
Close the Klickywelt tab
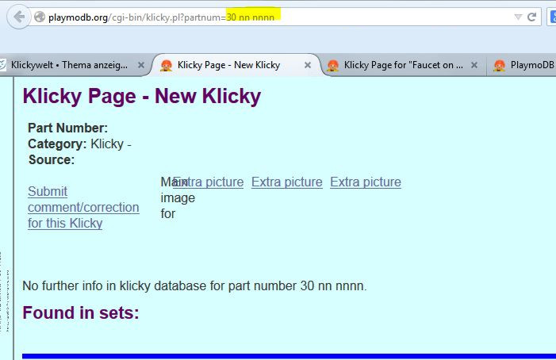[x=141, y=65]
